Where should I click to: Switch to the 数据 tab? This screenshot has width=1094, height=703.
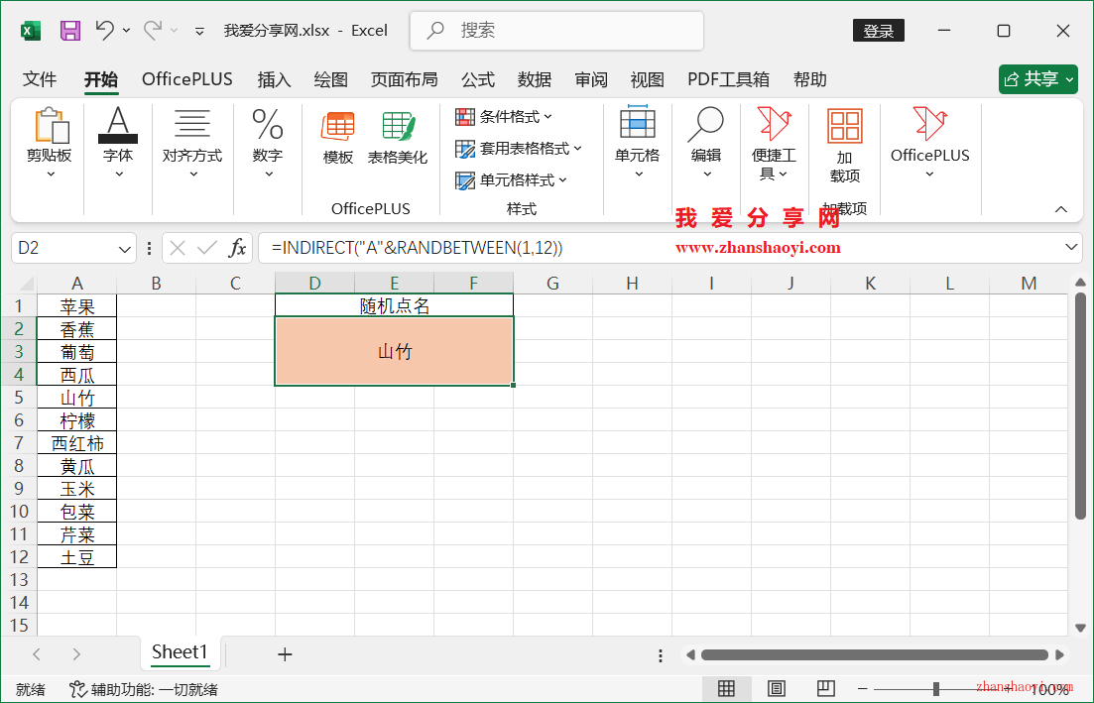pos(535,79)
